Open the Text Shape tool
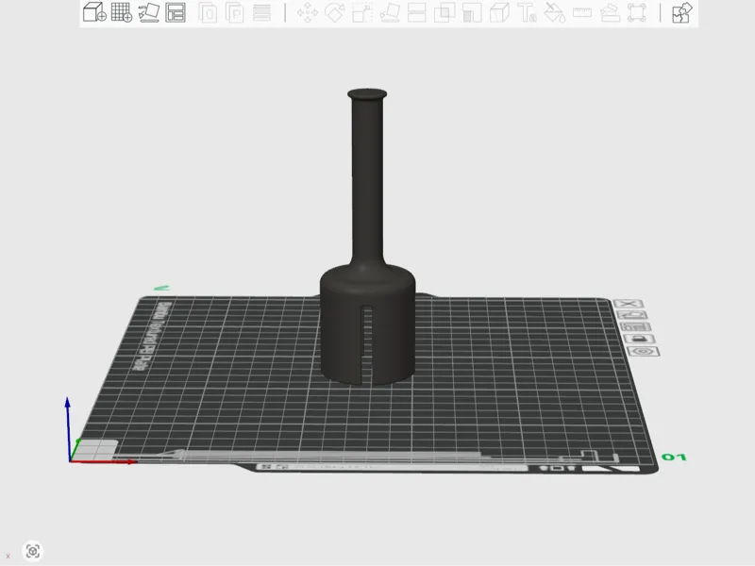The height and width of the screenshot is (566, 755). click(x=527, y=13)
